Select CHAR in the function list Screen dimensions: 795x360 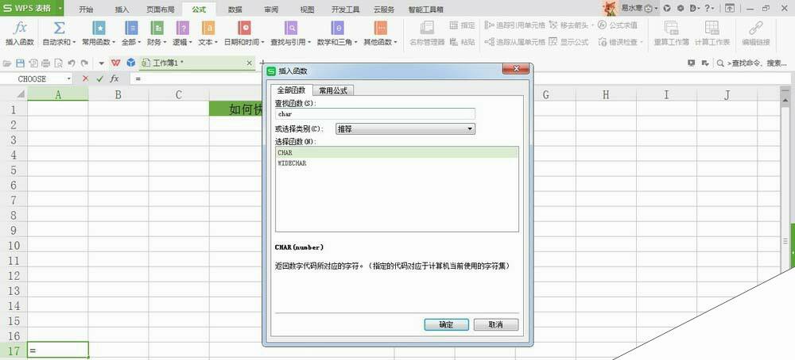397,152
